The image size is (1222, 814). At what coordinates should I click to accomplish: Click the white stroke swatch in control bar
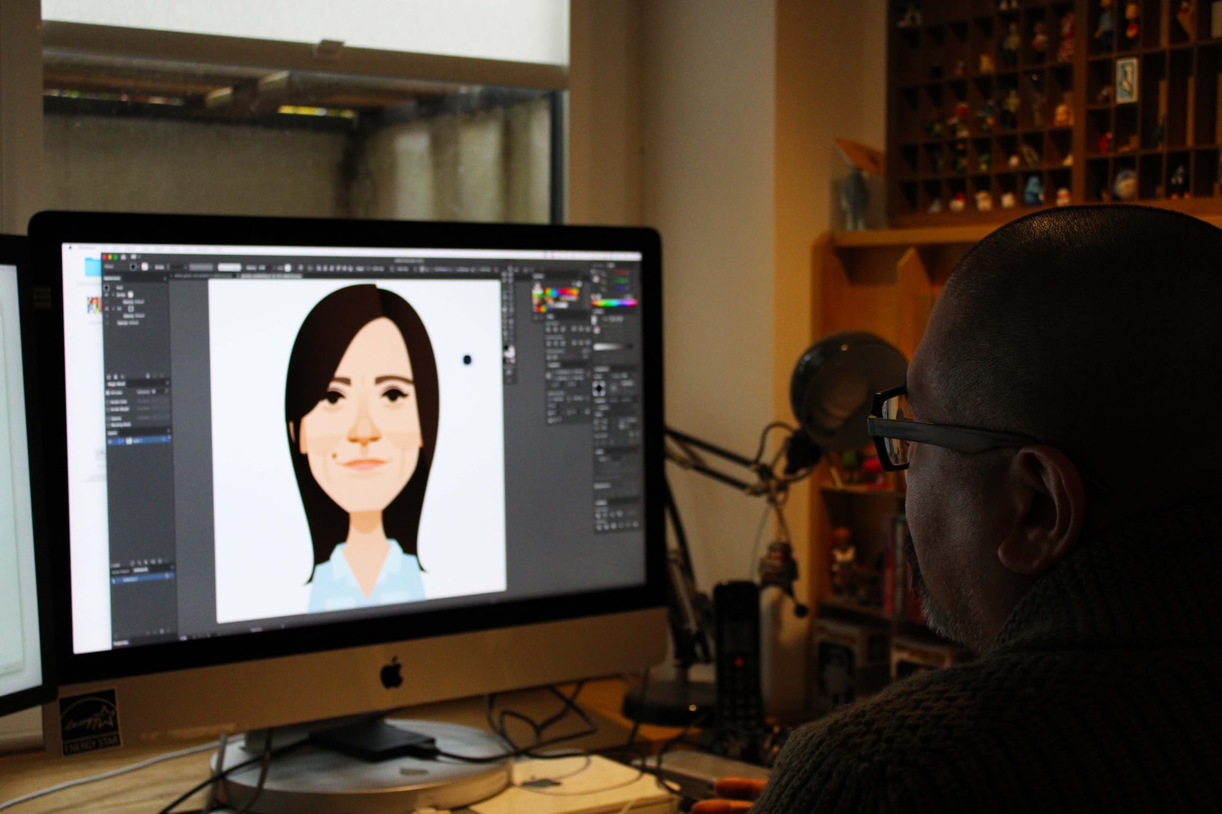coord(144,267)
